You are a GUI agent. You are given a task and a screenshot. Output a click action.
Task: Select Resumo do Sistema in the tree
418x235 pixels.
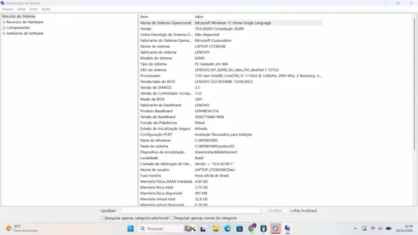[19, 16]
